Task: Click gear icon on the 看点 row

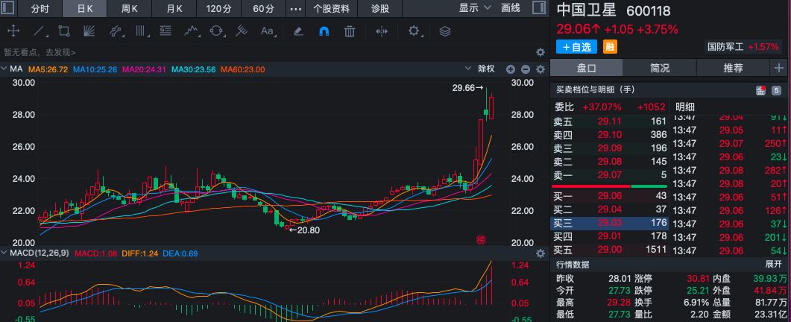Action: [x=541, y=52]
